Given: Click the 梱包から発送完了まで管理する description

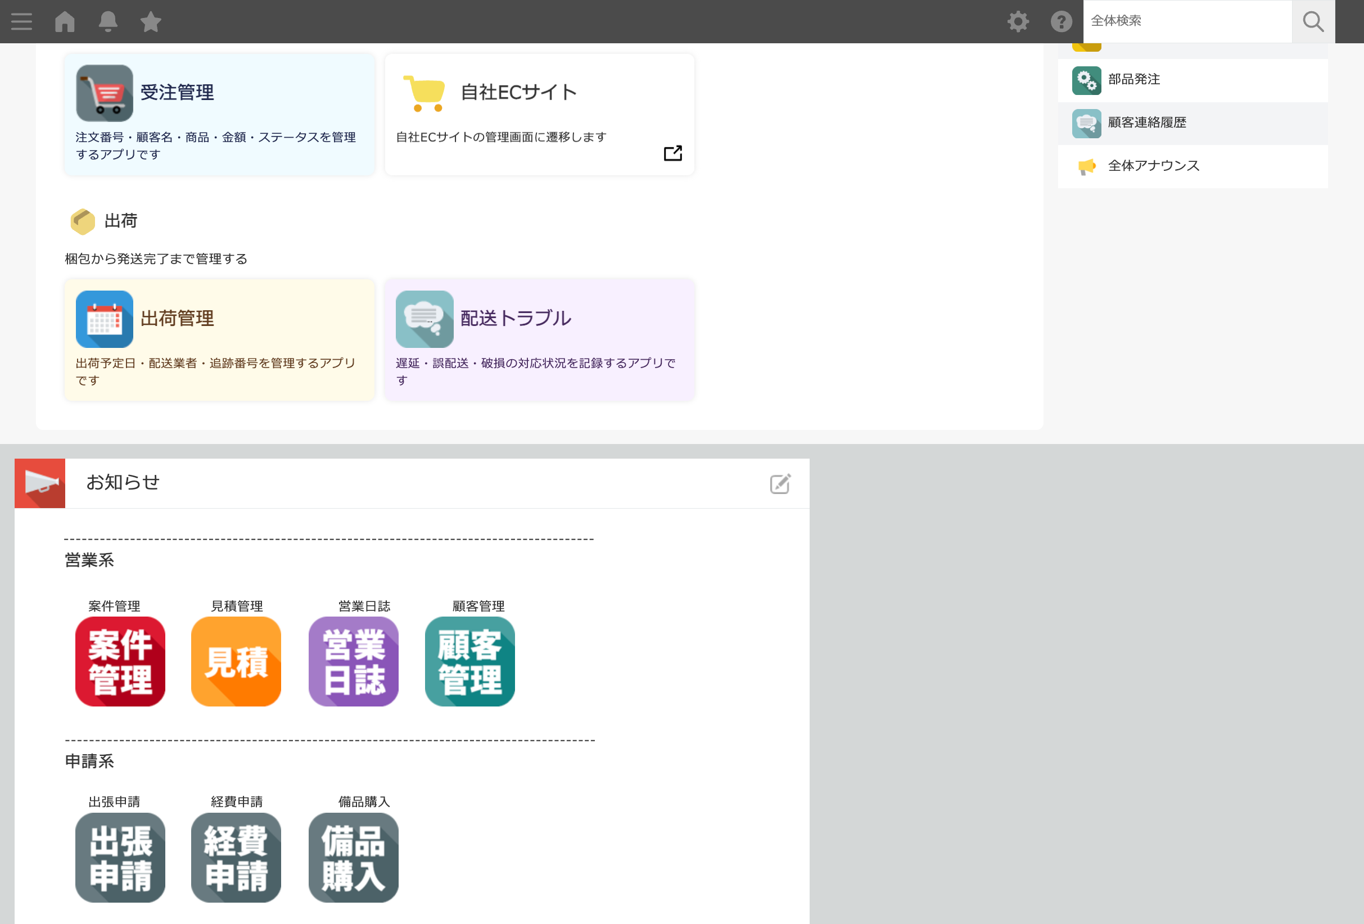Looking at the screenshot, I should pyautogui.click(x=156, y=259).
